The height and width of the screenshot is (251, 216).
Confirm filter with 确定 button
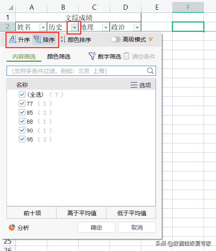coord(96,227)
